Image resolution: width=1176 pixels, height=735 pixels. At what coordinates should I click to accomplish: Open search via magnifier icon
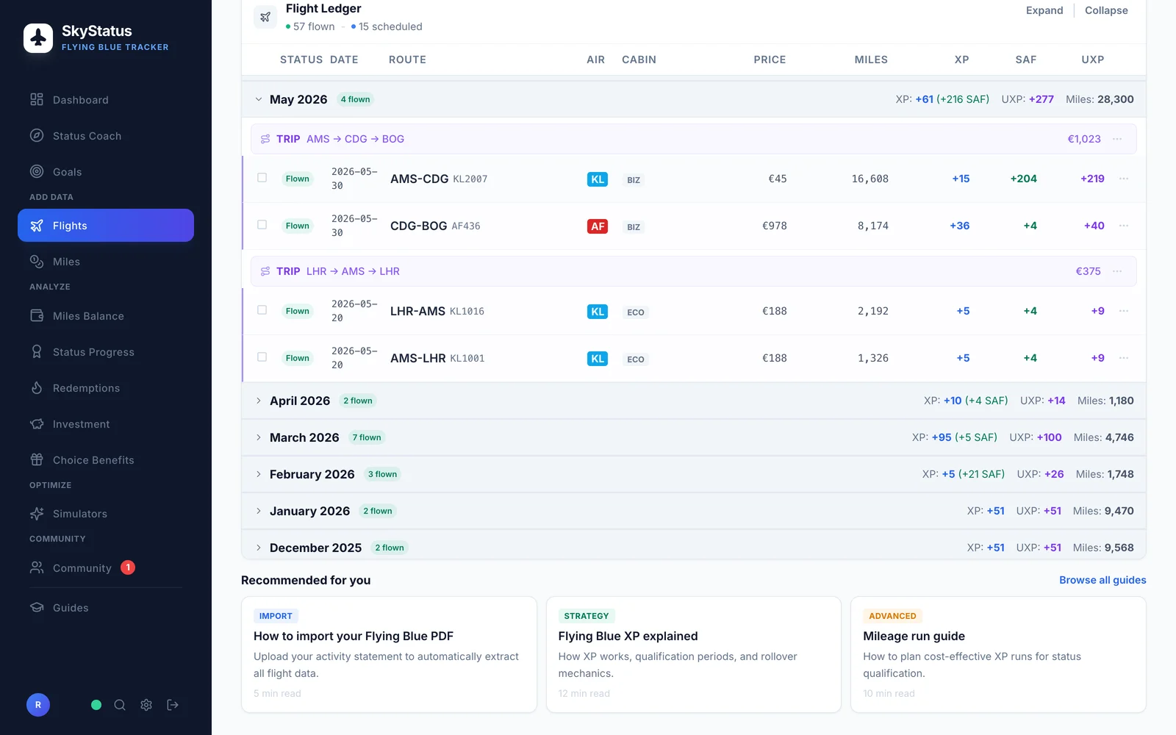pos(120,705)
